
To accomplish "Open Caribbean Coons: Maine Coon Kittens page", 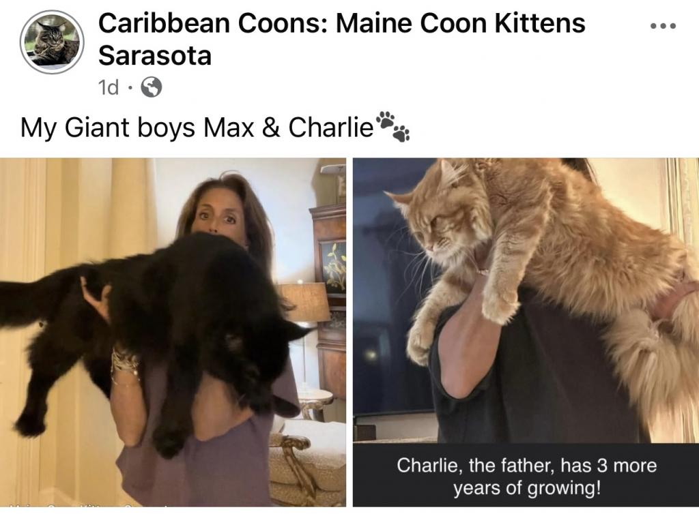I will pos(341,23).
